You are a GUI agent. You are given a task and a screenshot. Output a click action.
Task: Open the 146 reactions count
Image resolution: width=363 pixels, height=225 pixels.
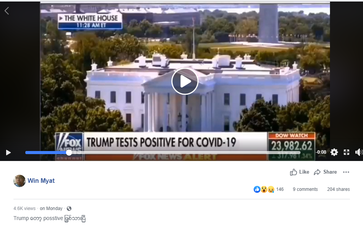click(280, 189)
